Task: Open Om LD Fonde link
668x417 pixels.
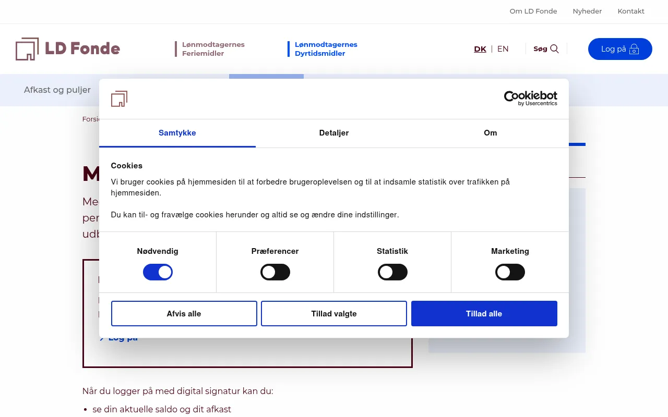Action: [533, 11]
